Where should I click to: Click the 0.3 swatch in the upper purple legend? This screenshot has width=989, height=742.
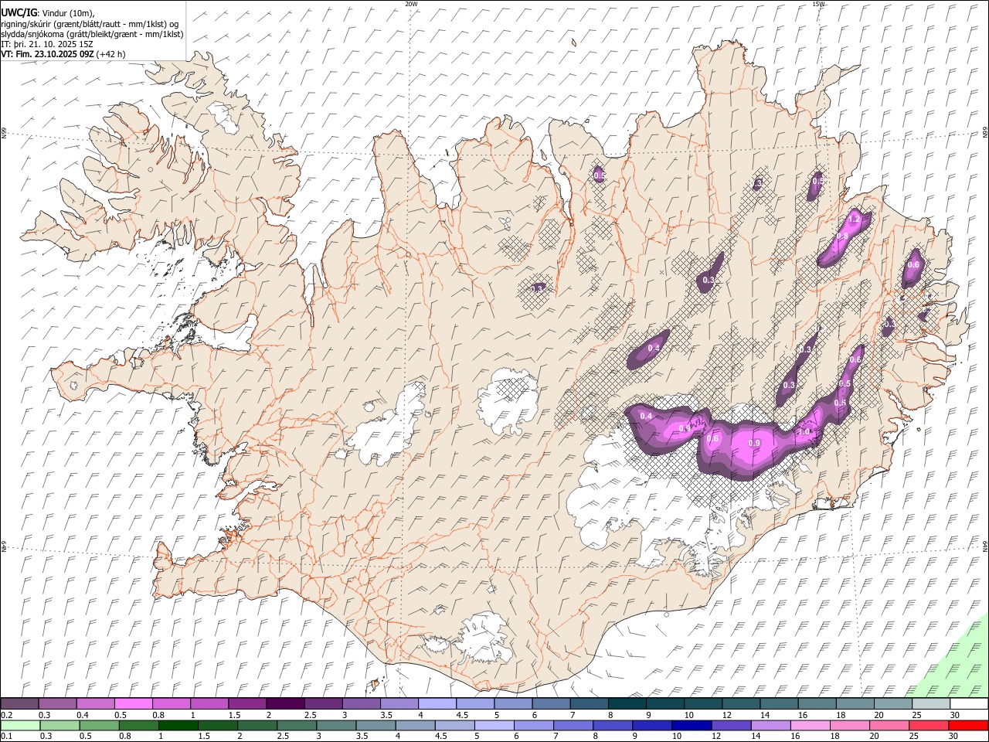57,704
